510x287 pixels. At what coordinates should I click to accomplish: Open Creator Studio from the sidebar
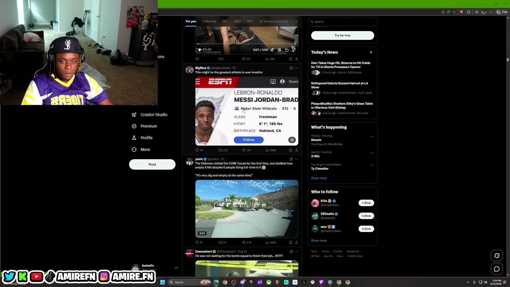(x=149, y=115)
